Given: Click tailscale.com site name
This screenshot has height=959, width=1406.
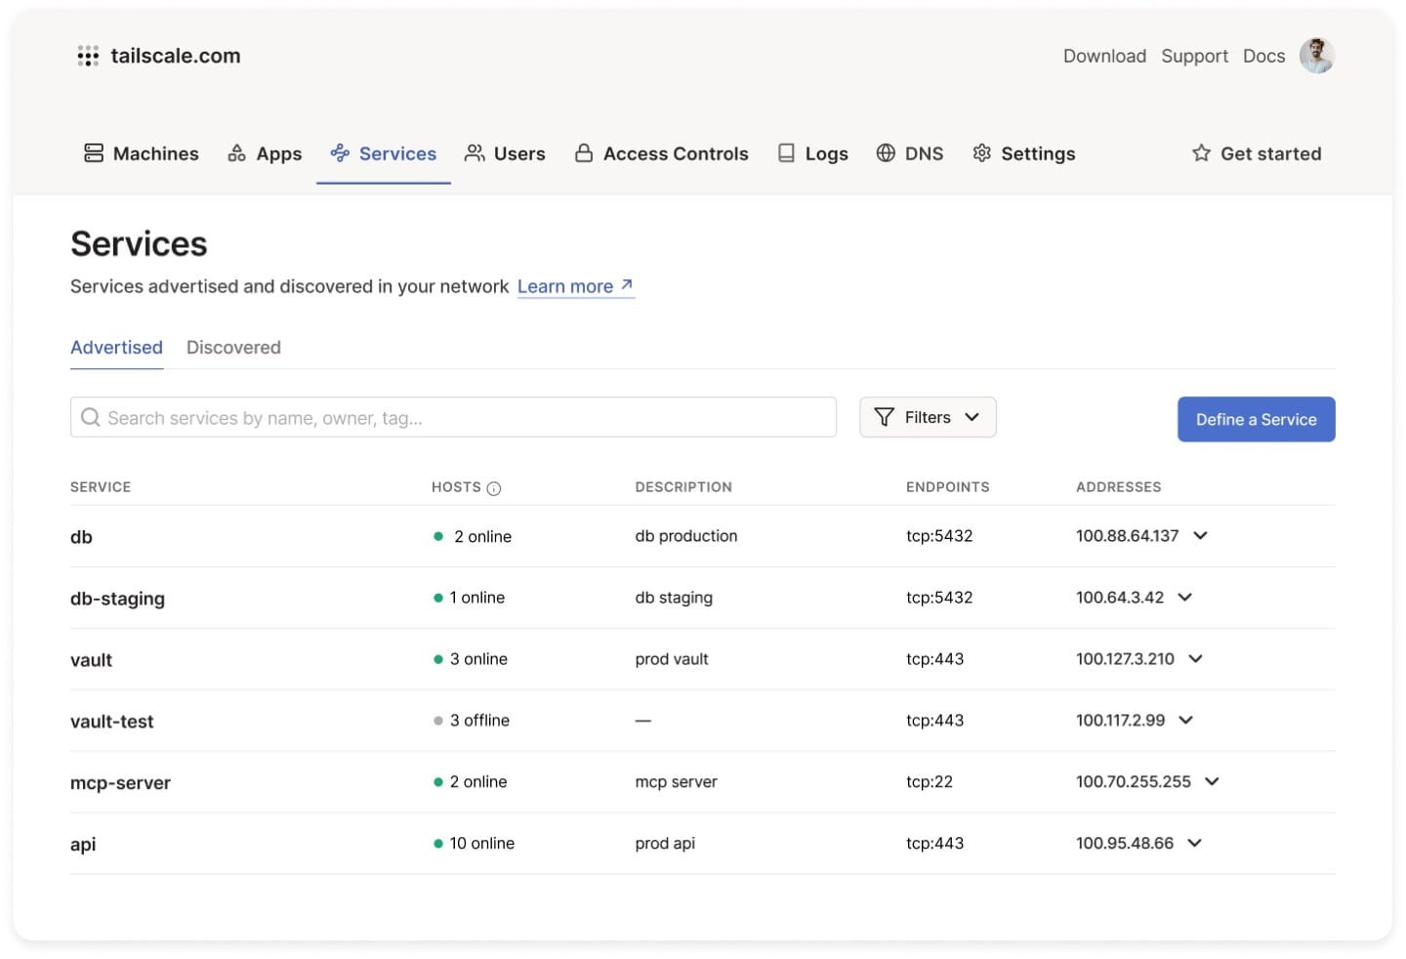Looking at the screenshot, I should pyautogui.click(x=176, y=56).
